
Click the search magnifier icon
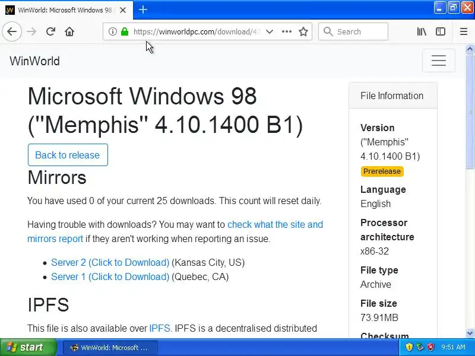328,31
